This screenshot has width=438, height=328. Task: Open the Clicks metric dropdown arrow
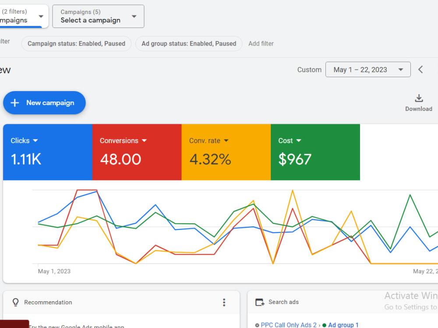(35, 141)
